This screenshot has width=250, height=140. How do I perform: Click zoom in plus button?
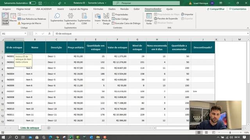tap(241, 132)
